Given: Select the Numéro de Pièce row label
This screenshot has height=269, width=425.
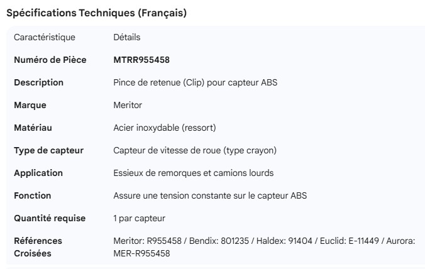Looking at the screenshot, I should click(x=50, y=60).
